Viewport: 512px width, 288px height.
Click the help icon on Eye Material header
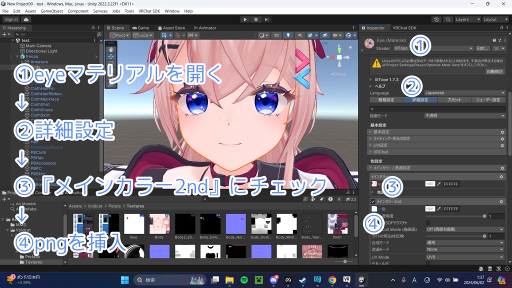coord(493,40)
